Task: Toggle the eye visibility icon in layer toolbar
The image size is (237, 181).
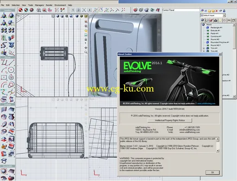Action: (220, 11)
